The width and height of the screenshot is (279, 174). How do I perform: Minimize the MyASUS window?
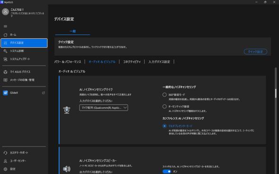coord(256,2)
